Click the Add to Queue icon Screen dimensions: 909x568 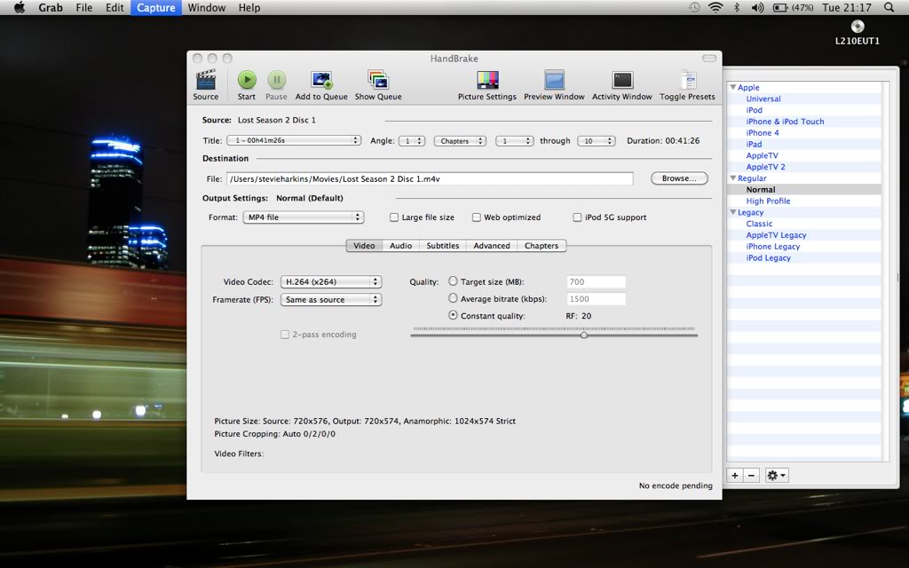[x=321, y=80]
